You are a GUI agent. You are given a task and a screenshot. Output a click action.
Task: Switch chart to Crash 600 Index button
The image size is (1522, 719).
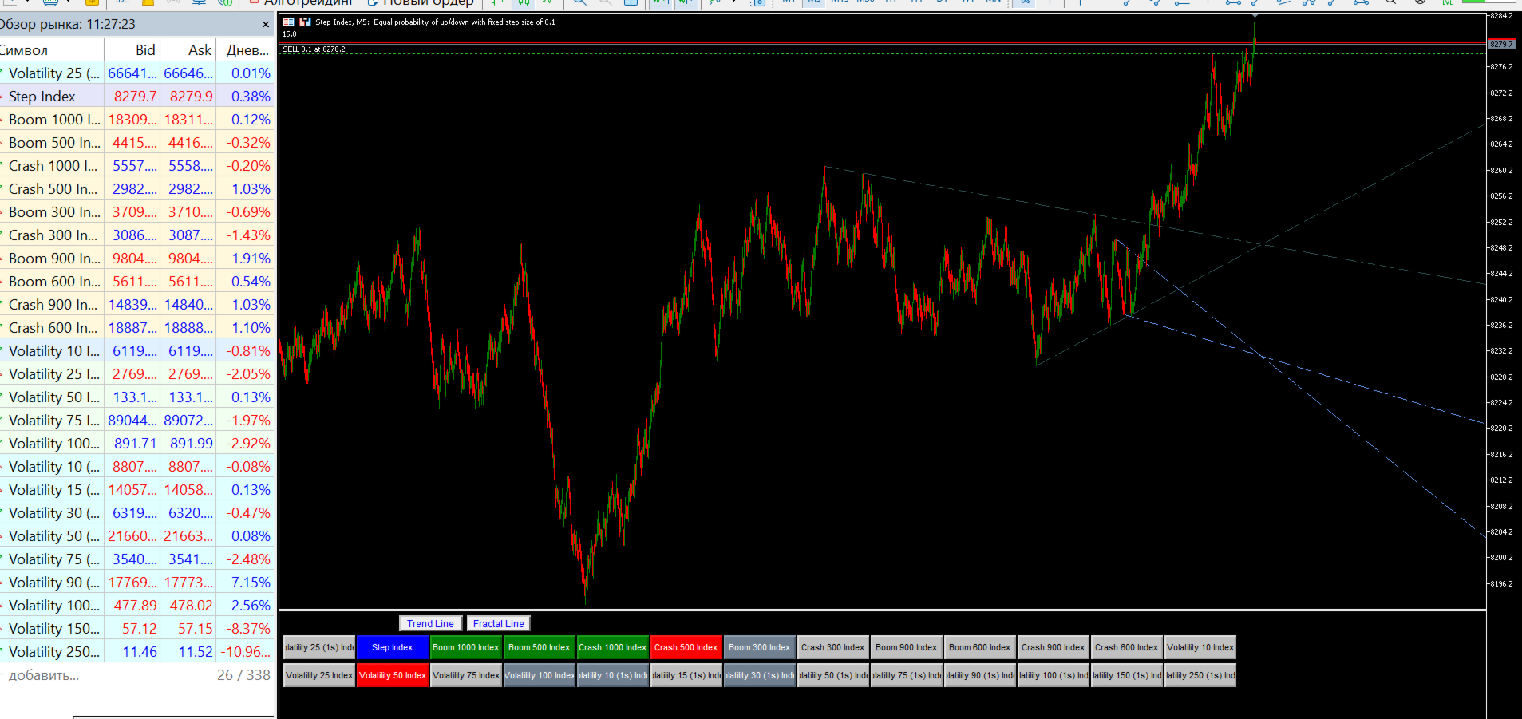coord(1126,647)
